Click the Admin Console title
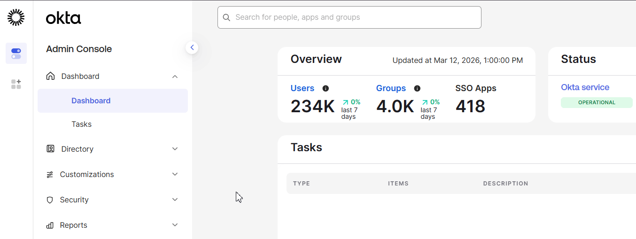This screenshot has width=636, height=239. [x=79, y=49]
